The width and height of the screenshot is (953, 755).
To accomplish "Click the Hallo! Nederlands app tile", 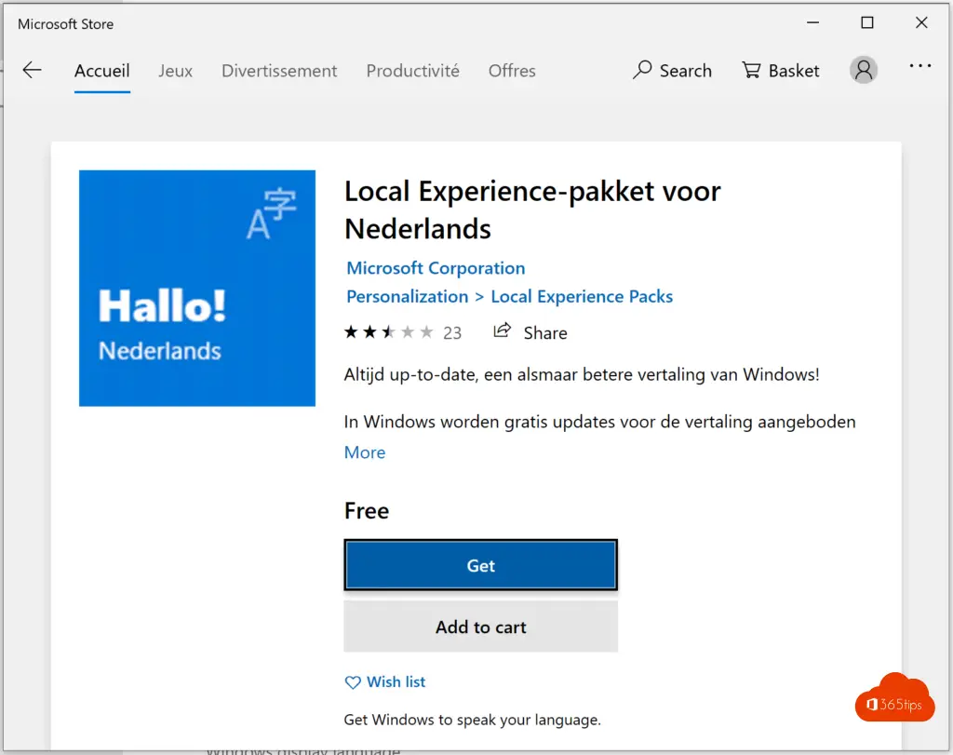I will [197, 288].
